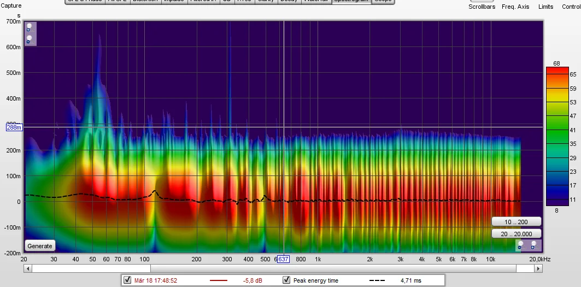Click the horizontal scrollbar left arrow

click(27, 268)
